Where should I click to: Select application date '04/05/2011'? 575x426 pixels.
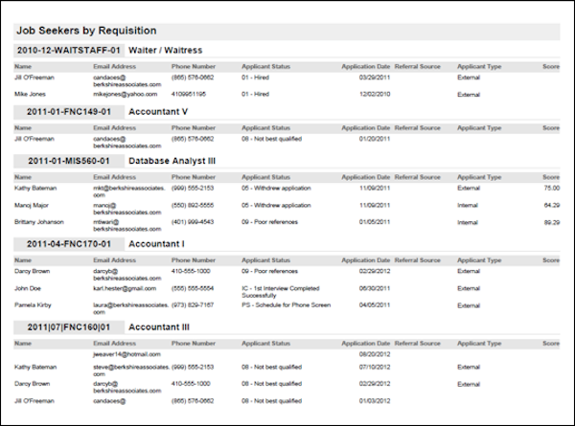point(375,305)
